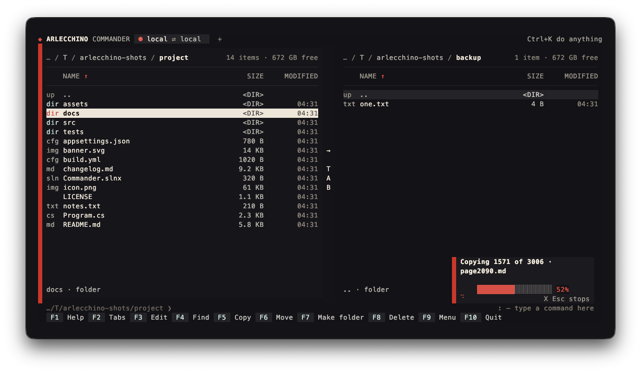Select one.txt in the backup panel
Image resolution: width=641 pixels, height=373 pixels.
(471, 104)
